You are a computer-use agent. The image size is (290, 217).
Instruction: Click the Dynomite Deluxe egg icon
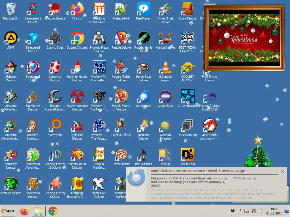pos(55,67)
